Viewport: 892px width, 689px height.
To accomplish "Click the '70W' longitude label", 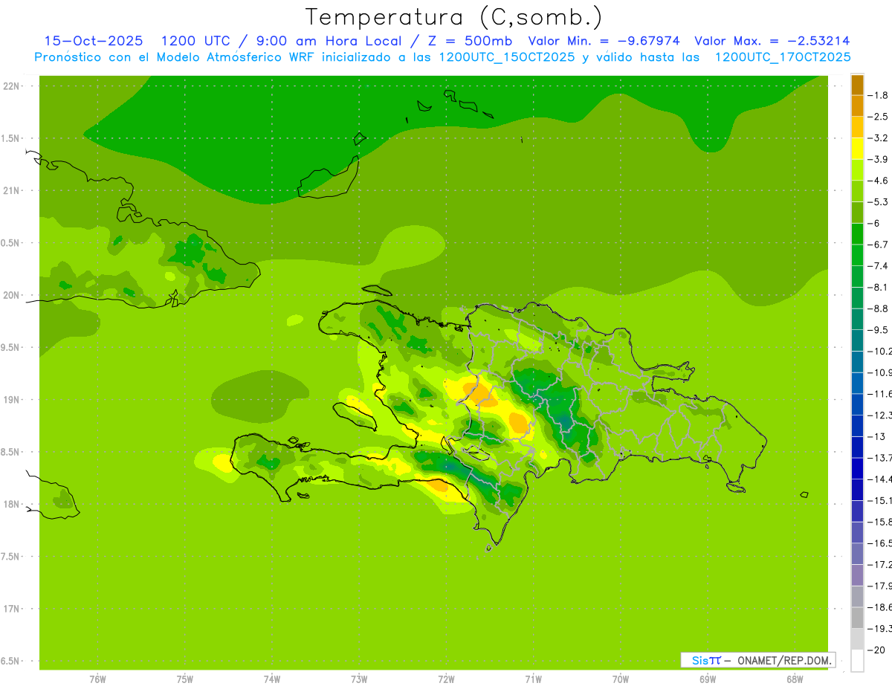I will [621, 679].
